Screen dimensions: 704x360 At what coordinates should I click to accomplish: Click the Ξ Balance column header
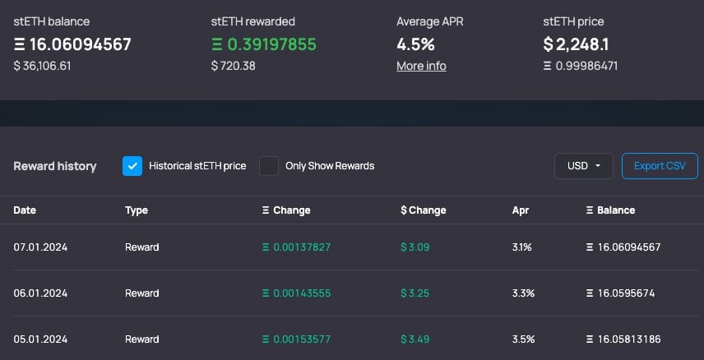click(610, 210)
